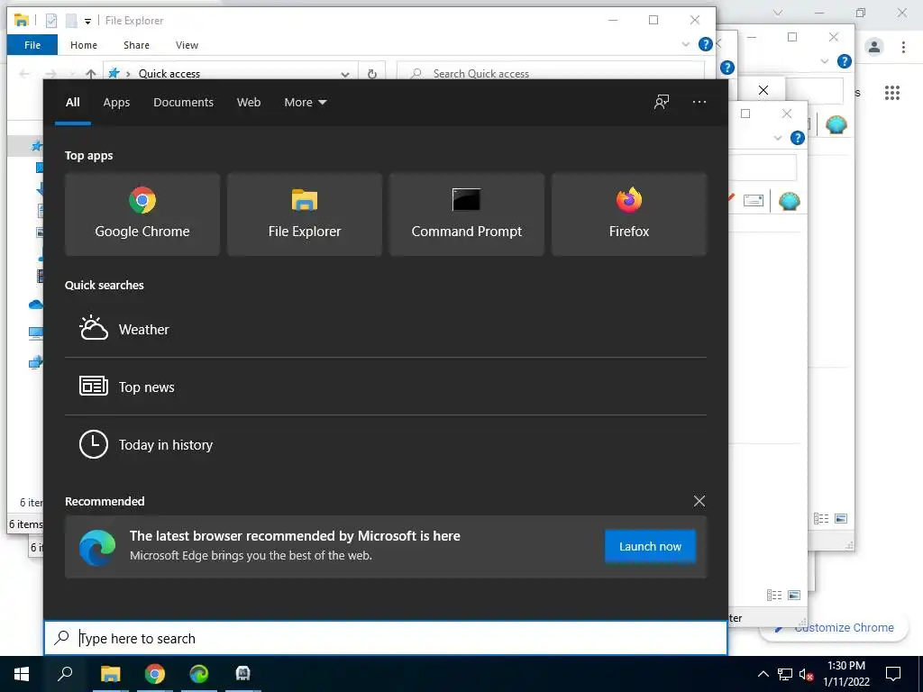923x692 pixels.
Task: Expand the address bar history dropdown
Action: pos(345,74)
